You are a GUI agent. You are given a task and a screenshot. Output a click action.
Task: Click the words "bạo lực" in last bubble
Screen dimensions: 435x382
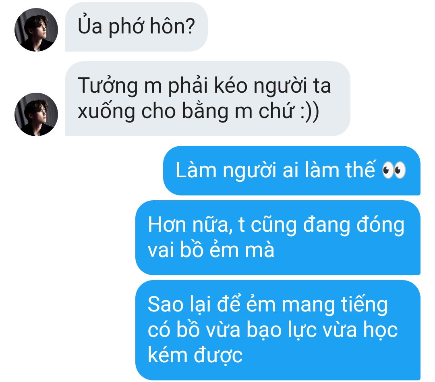(281, 330)
